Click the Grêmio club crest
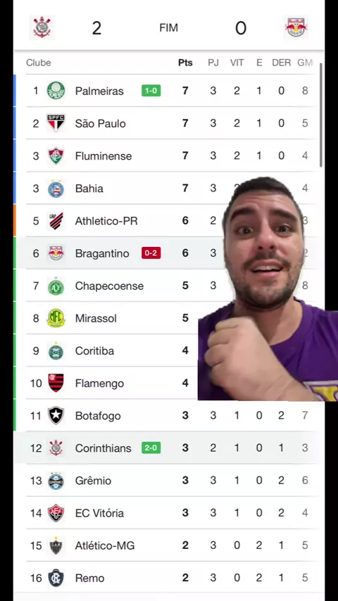338x601 pixels. point(56,481)
